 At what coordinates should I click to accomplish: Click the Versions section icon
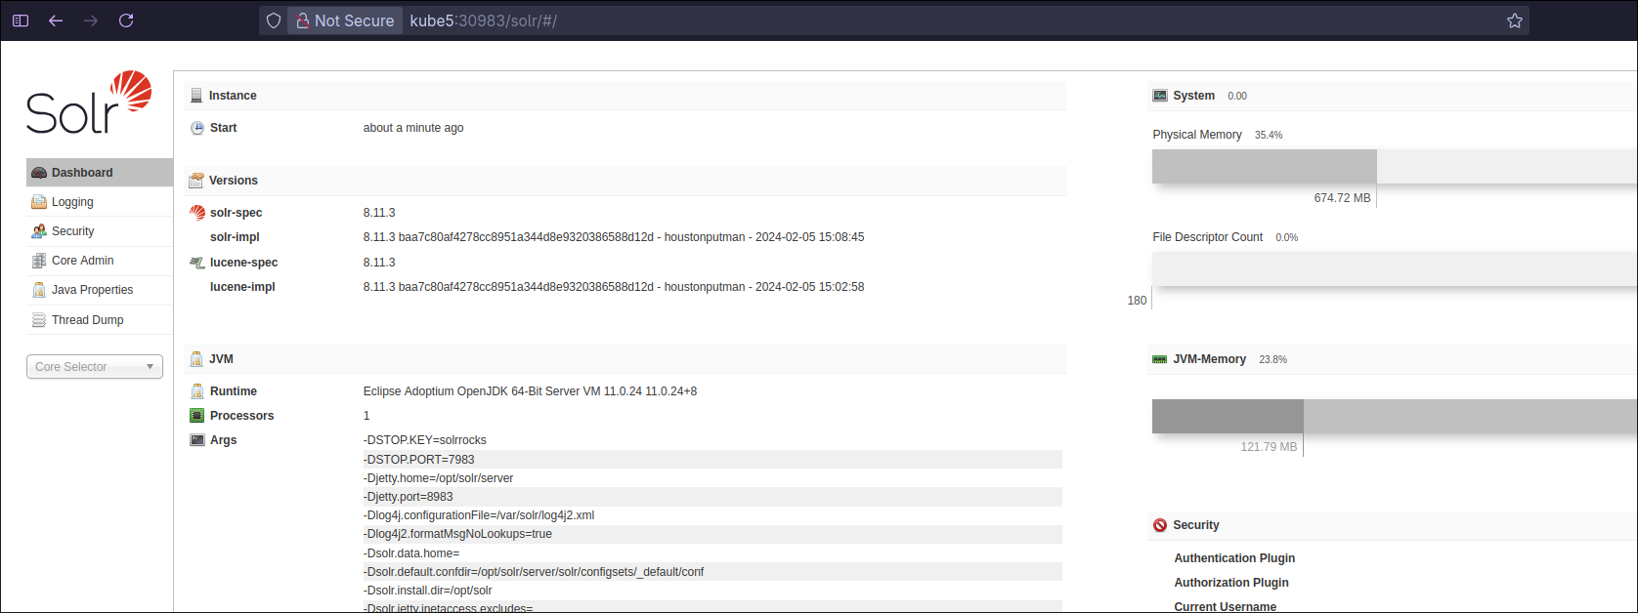pos(196,181)
